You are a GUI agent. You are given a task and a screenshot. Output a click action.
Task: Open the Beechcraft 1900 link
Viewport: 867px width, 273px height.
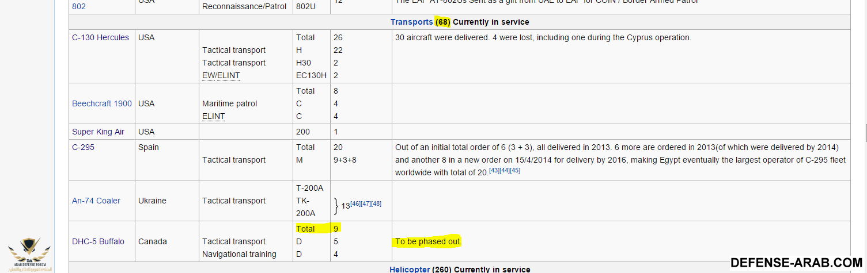click(x=102, y=103)
